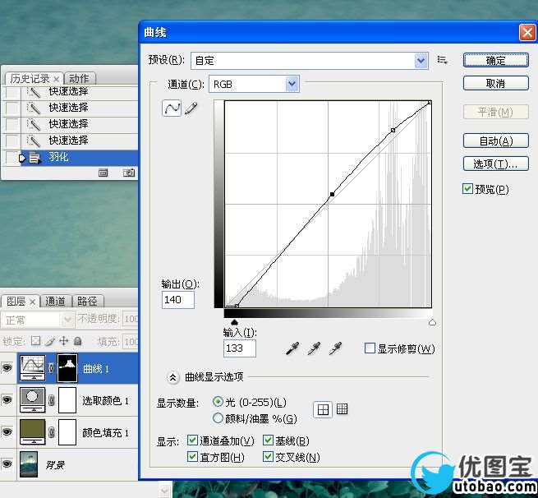The width and height of the screenshot is (538, 498).
Task: Click the create new snapshot camera icon
Action: click(129, 173)
